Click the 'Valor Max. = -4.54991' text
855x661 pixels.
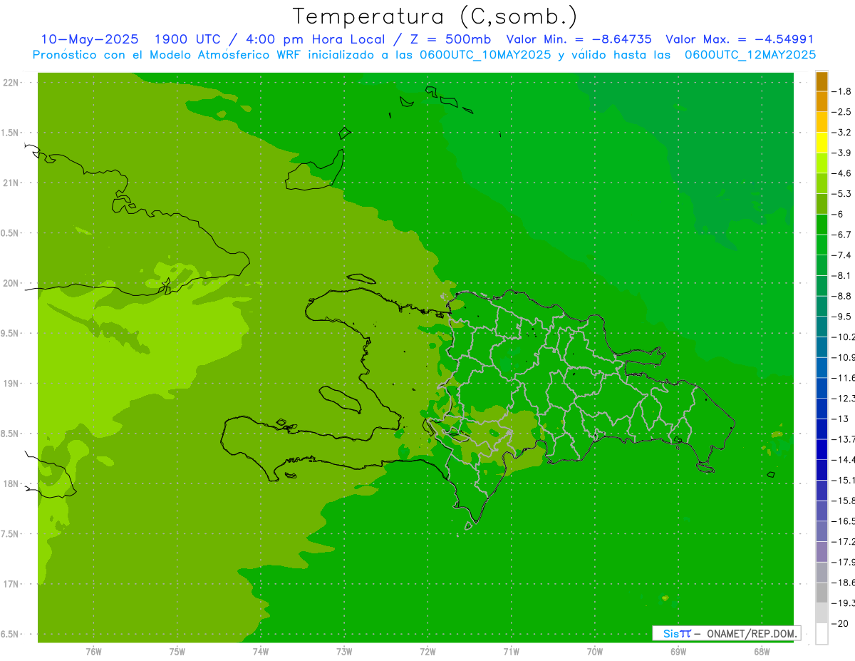coord(740,39)
